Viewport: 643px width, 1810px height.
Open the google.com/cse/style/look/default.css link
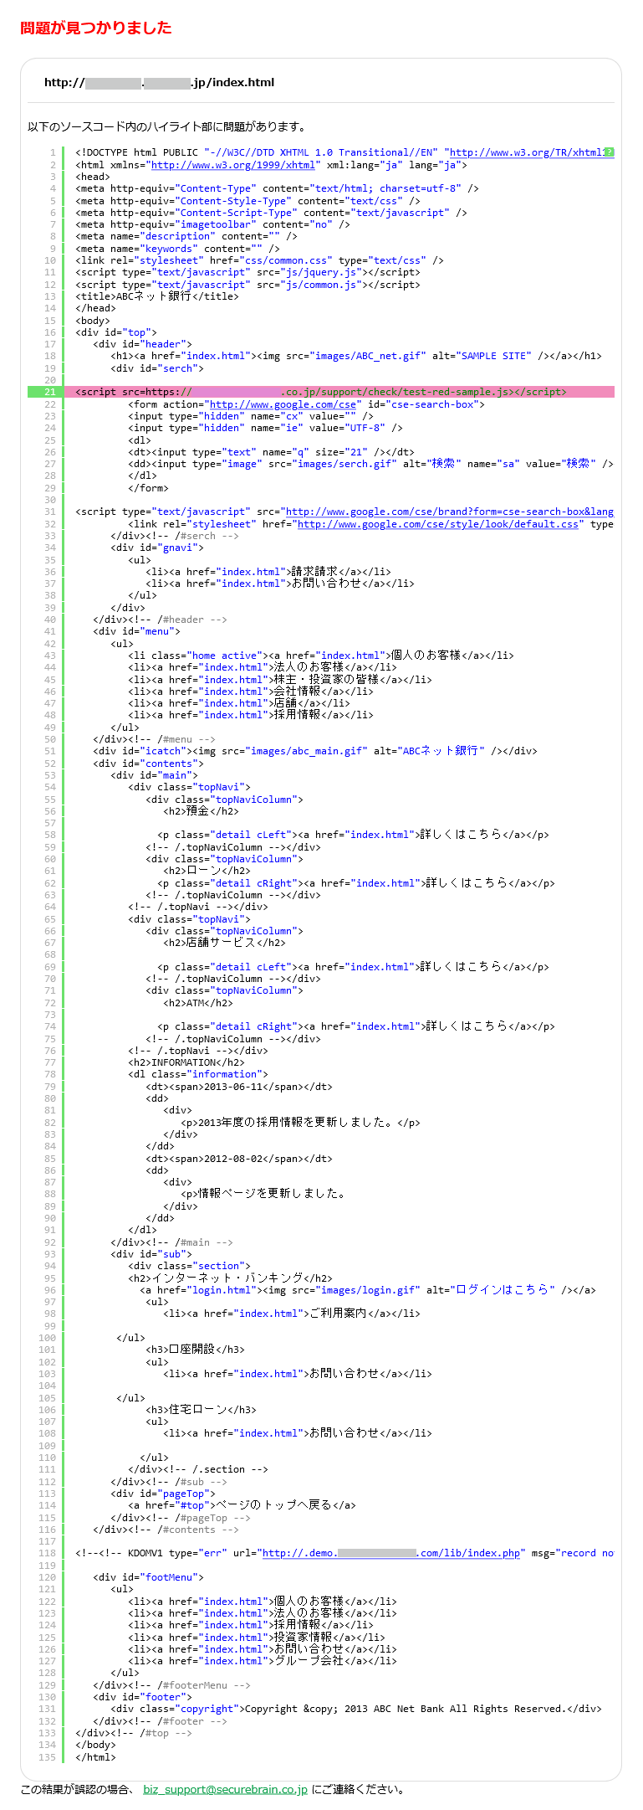439,524
